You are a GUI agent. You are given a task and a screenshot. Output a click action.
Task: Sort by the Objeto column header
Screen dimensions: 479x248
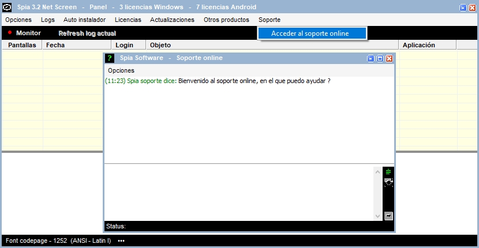point(272,45)
